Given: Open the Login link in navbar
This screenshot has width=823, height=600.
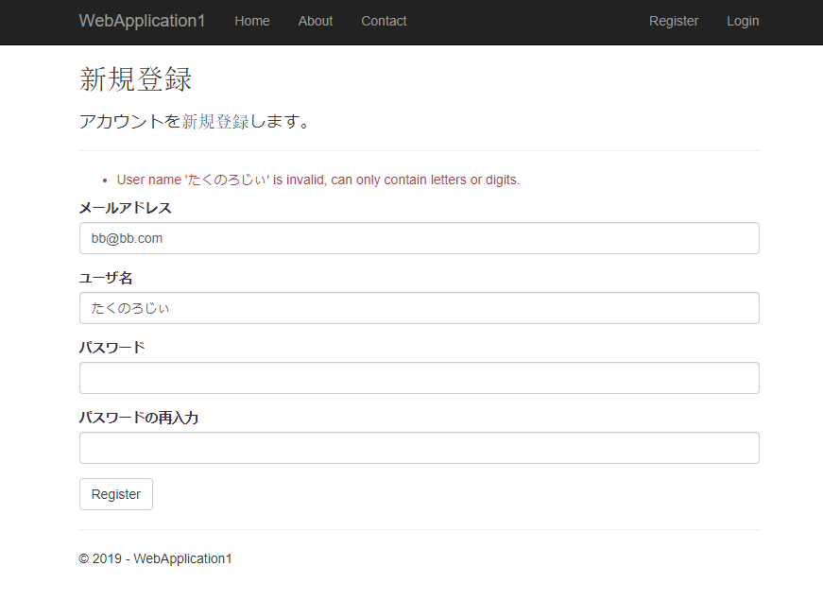Looking at the screenshot, I should [743, 21].
